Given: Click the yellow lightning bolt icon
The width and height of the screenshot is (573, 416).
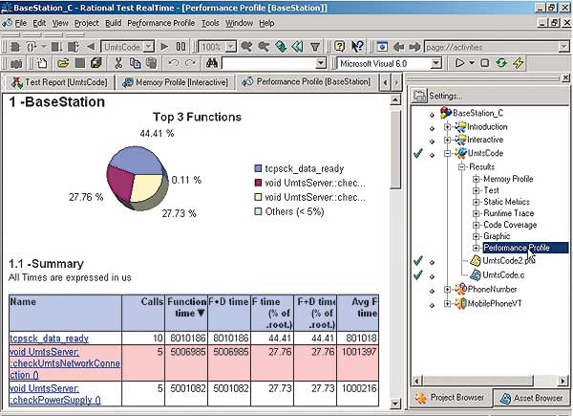Looking at the screenshot, I should pos(519,63).
